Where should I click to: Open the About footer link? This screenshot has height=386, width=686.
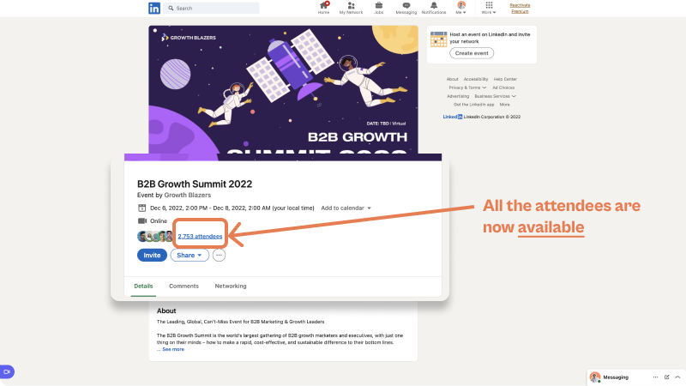pos(453,79)
